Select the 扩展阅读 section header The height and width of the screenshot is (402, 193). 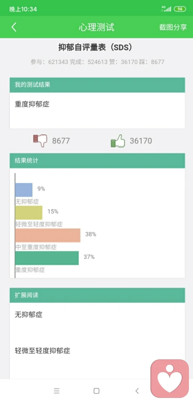coord(97,295)
